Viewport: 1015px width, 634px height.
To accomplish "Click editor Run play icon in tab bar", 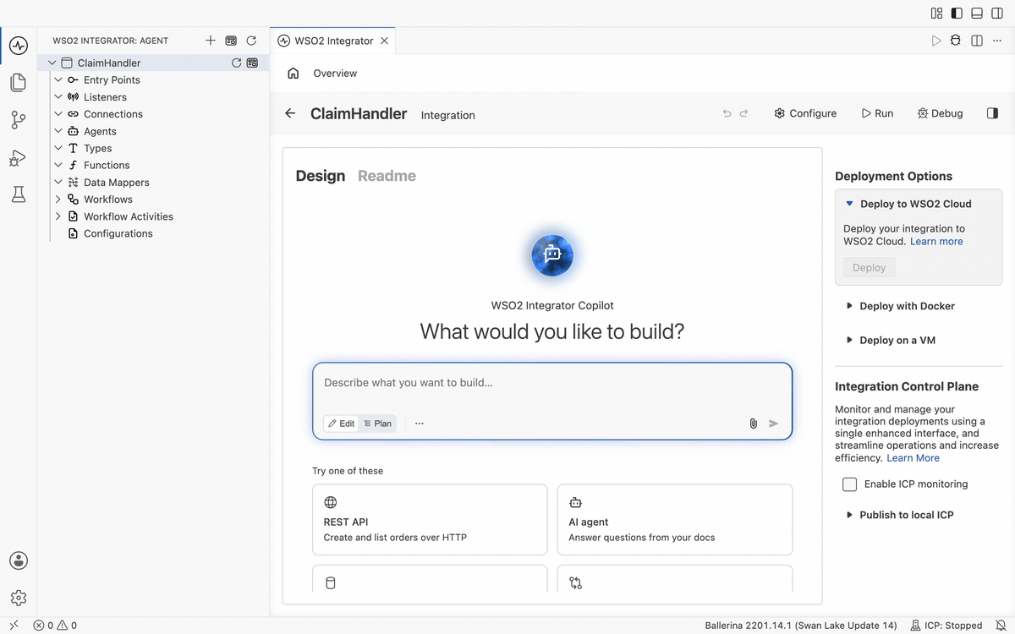I will [936, 41].
